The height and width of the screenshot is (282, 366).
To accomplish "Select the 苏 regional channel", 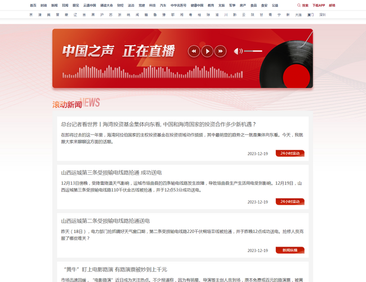I will (x=111, y=15).
